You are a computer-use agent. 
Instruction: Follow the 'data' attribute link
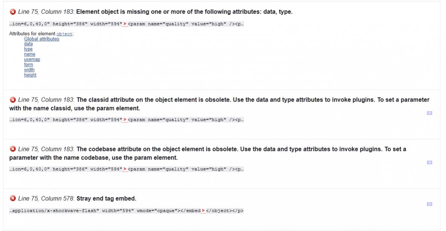point(28,44)
